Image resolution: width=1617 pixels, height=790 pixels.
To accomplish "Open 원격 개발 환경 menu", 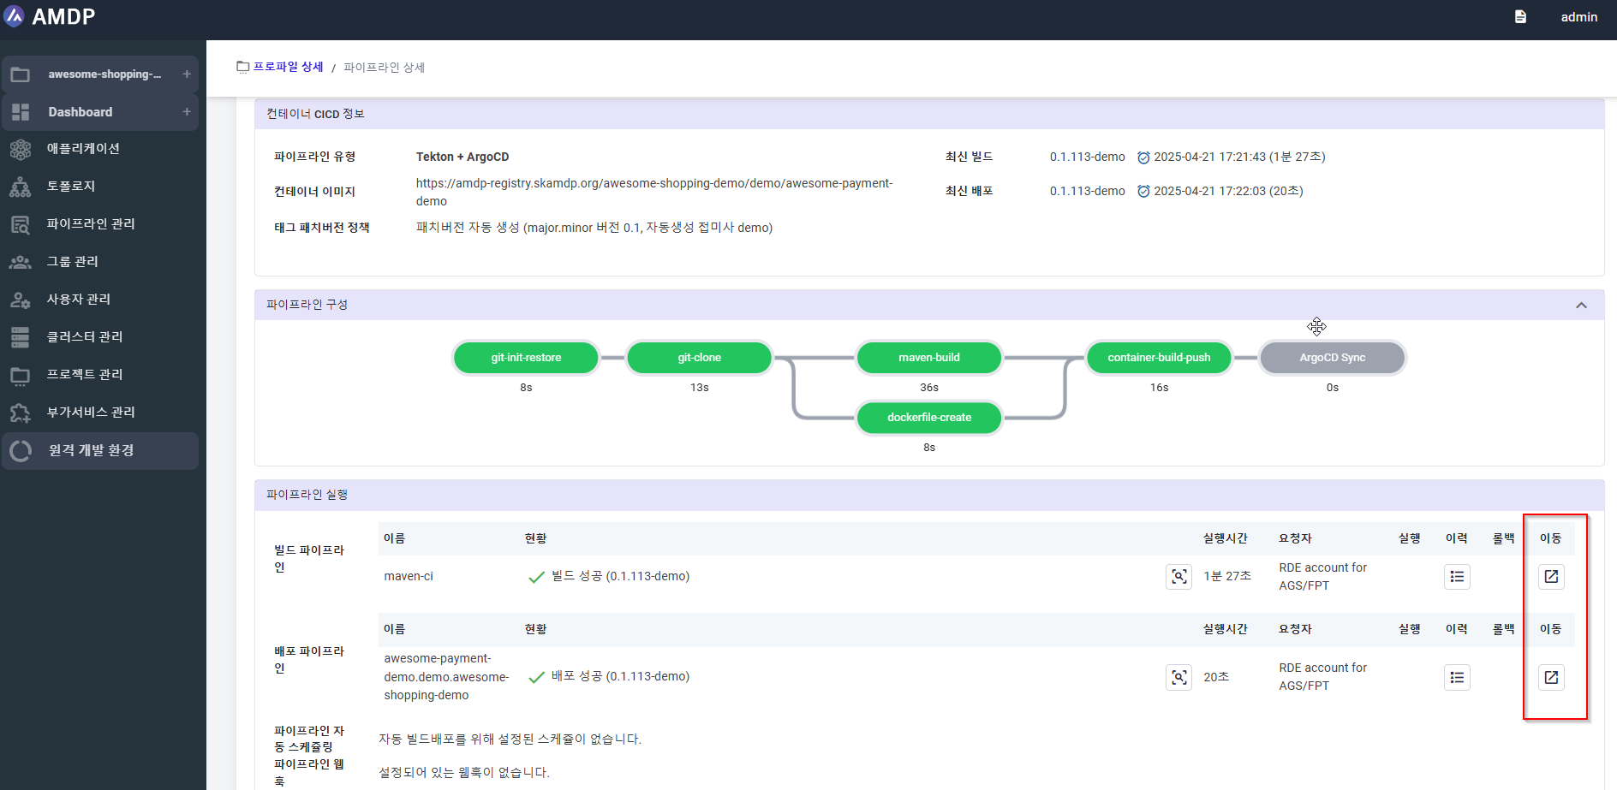I will pyautogui.click(x=100, y=450).
